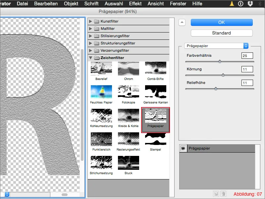Open the Fenster menu
The width and height of the screenshot is (265, 199).
click(x=178, y=4)
